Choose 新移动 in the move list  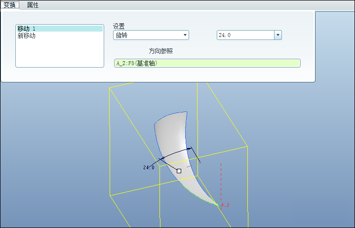[27, 36]
